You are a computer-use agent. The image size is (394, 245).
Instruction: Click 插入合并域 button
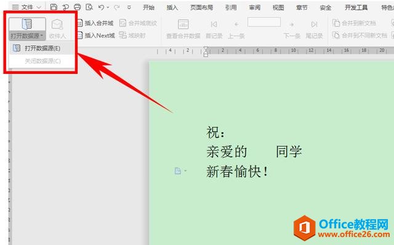[95, 23]
